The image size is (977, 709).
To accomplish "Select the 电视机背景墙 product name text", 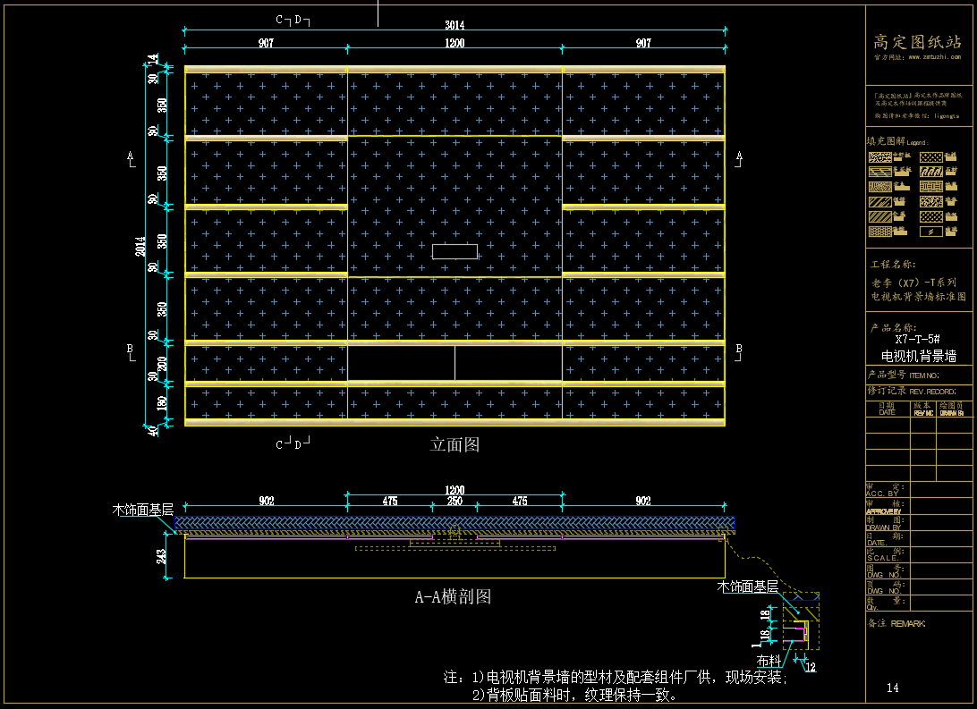I will pyautogui.click(x=918, y=356).
